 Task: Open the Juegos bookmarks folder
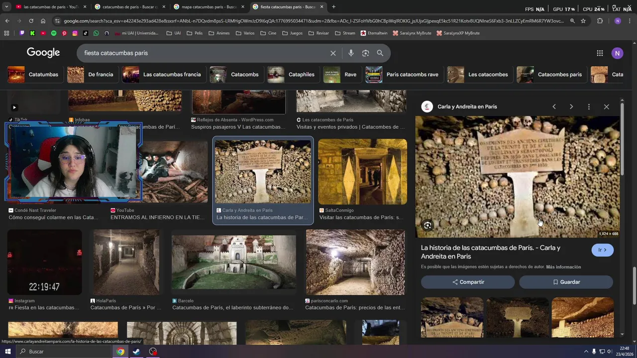292,33
